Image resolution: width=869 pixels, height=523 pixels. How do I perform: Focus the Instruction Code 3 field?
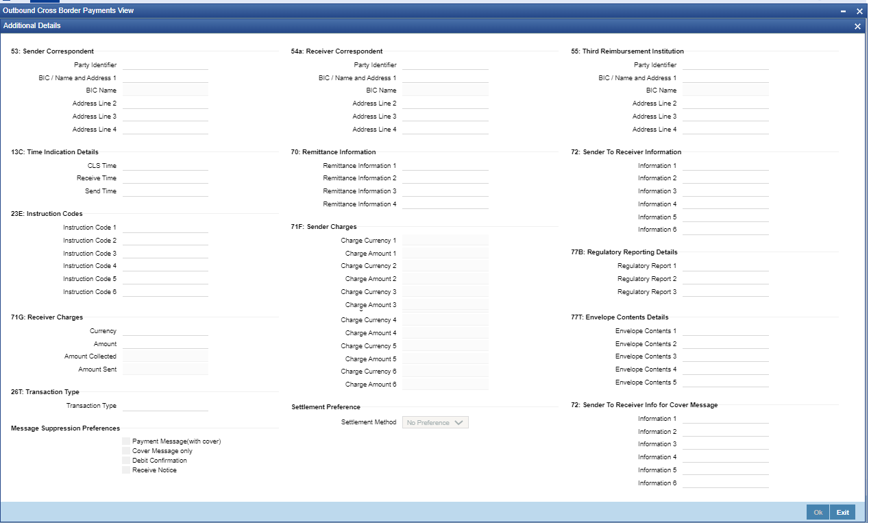(x=165, y=253)
